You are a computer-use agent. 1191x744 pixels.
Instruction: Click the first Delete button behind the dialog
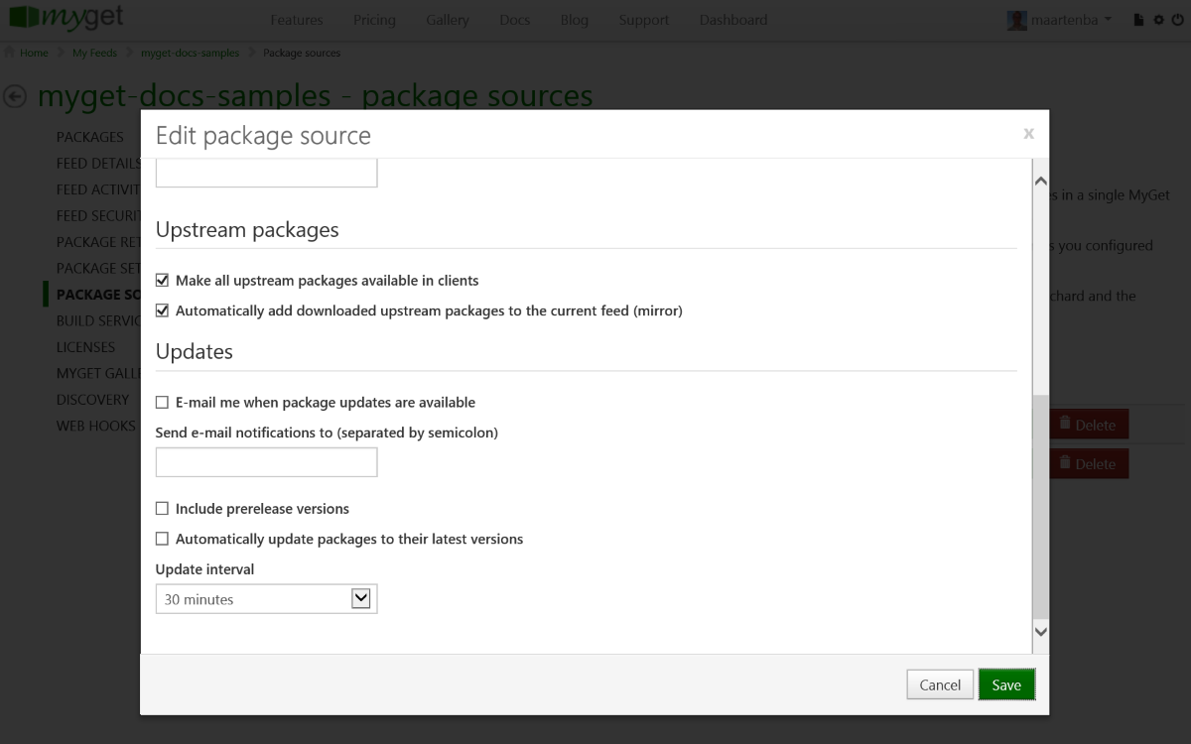point(1089,425)
